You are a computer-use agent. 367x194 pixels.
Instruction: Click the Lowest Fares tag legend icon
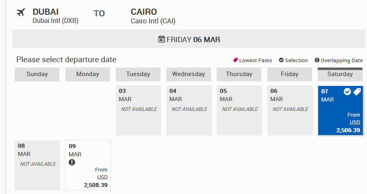click(x=236, y=60)
